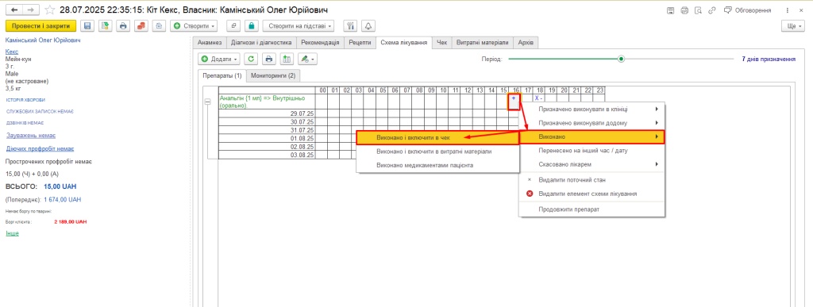Select the Препараты (1) subtab

tap(222, 75)
